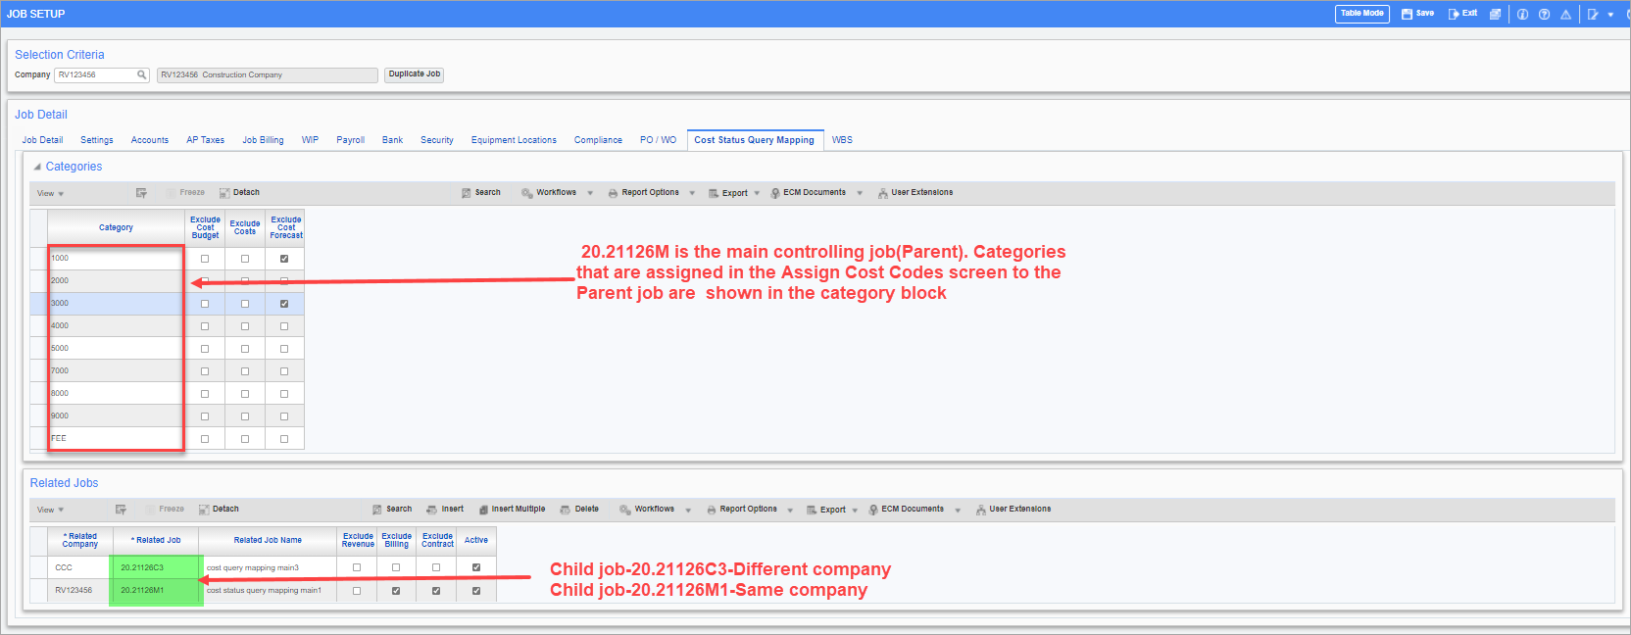This screenshot has height=635, width=1631.
Task: Open the View dropdown in Categories toolbar
Action: coord(50,193)
